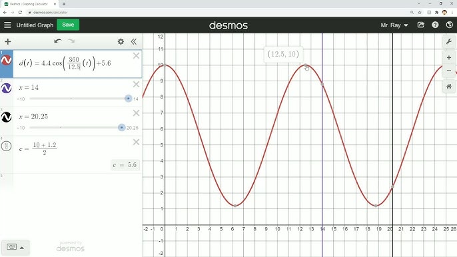The image size is (457, 257).
Task: Click the browser back button
Action: point(5,12)
